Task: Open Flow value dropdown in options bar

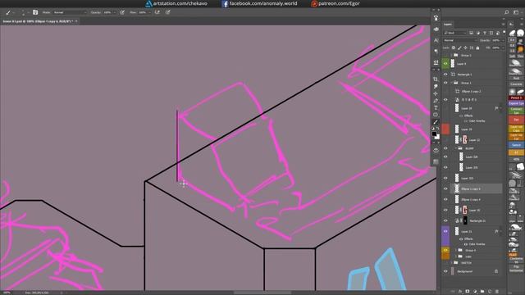Action: pos(149,12)
